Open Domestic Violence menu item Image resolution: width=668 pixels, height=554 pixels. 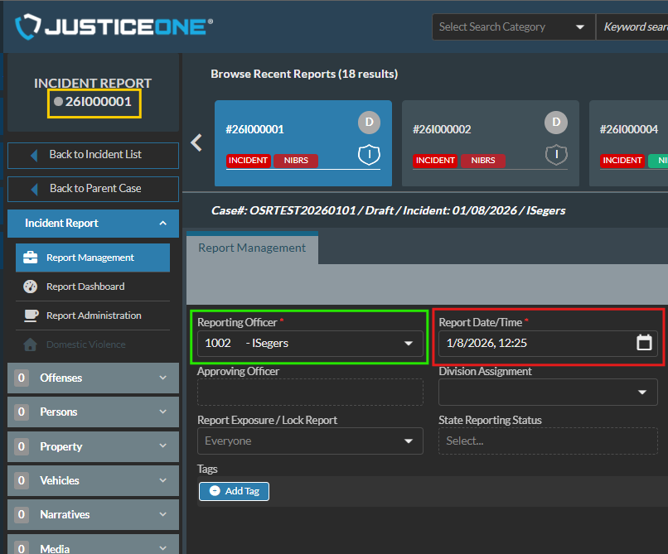[x=93, y=344]
